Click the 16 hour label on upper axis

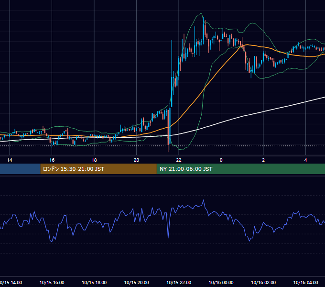coord(52,160)
